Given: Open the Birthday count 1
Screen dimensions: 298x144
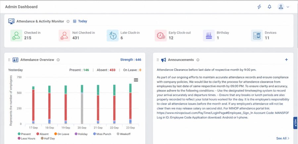Looking at the screenshot, I should tap(218, 38).
